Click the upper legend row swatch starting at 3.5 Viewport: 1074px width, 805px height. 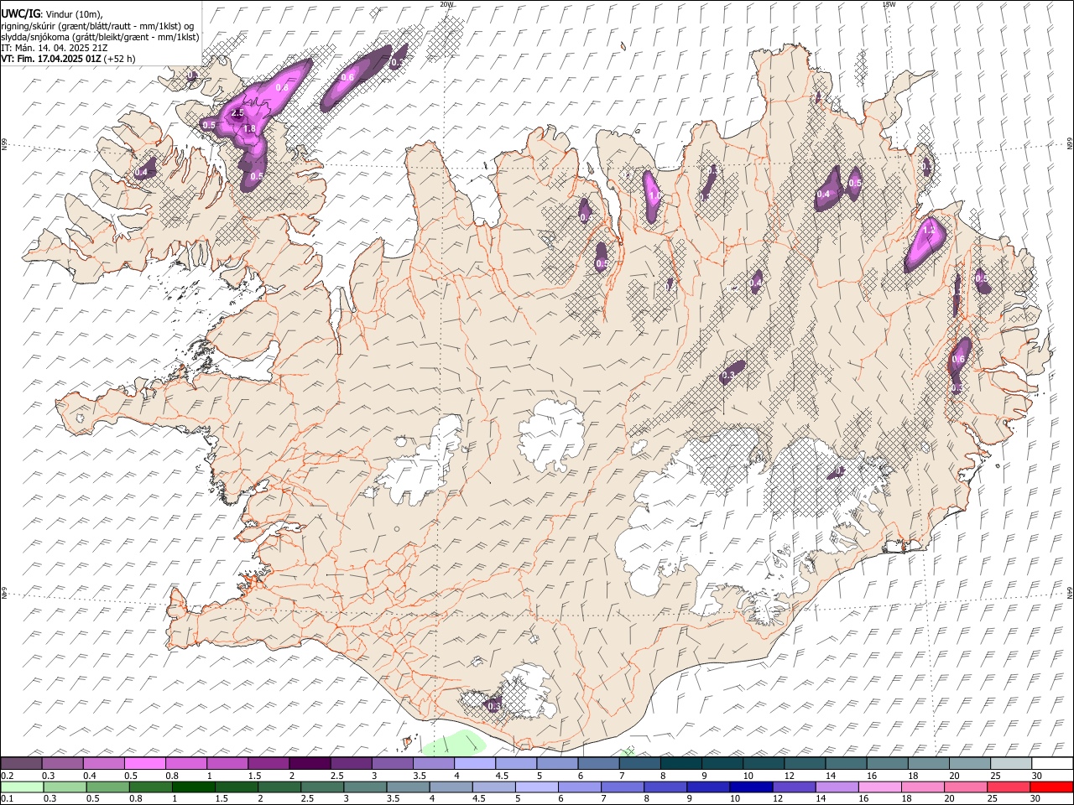click(432, 763)
